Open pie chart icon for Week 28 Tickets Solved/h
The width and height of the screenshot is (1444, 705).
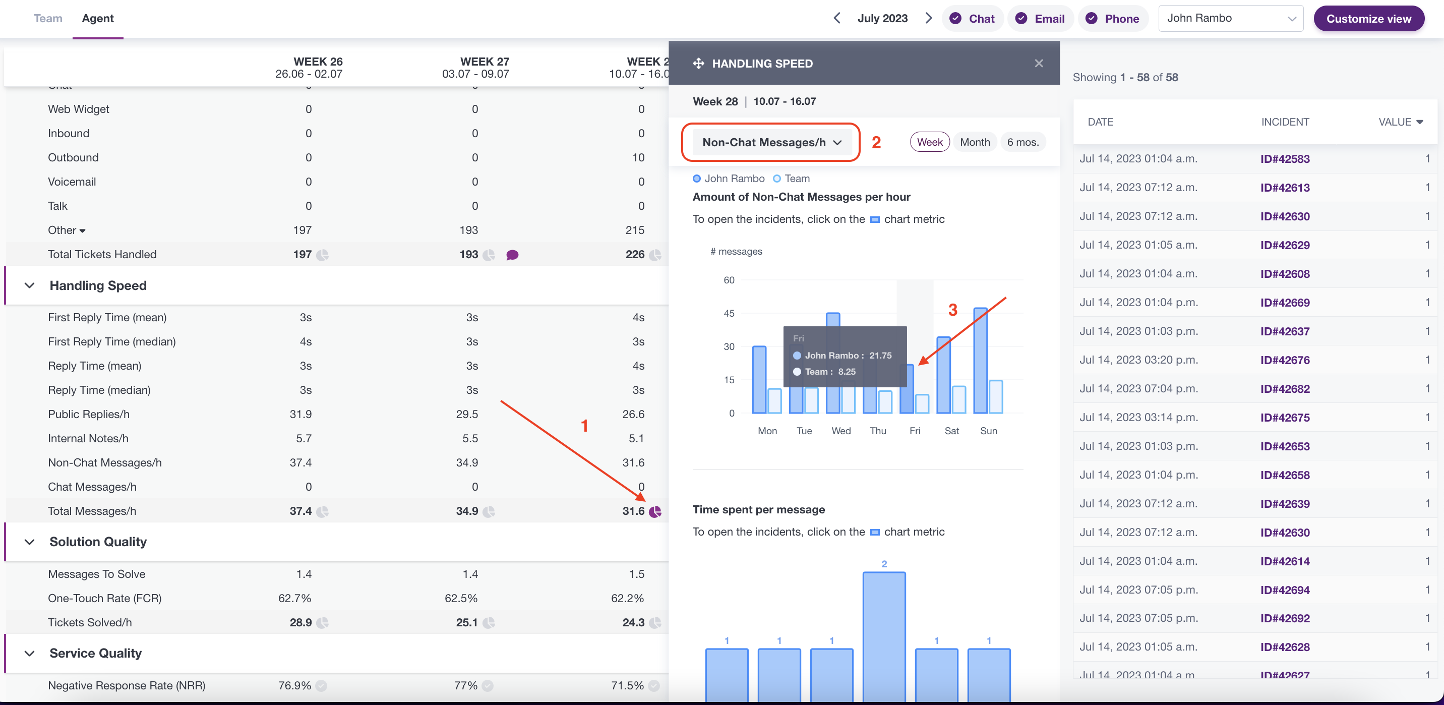pyautogui.click(x=655, y=623)
